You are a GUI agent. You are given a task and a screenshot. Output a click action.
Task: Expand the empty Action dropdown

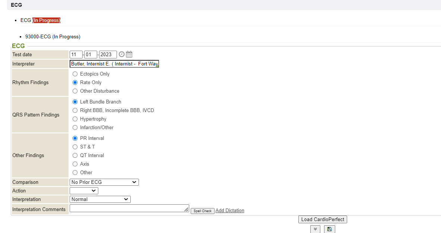[84, 191]
